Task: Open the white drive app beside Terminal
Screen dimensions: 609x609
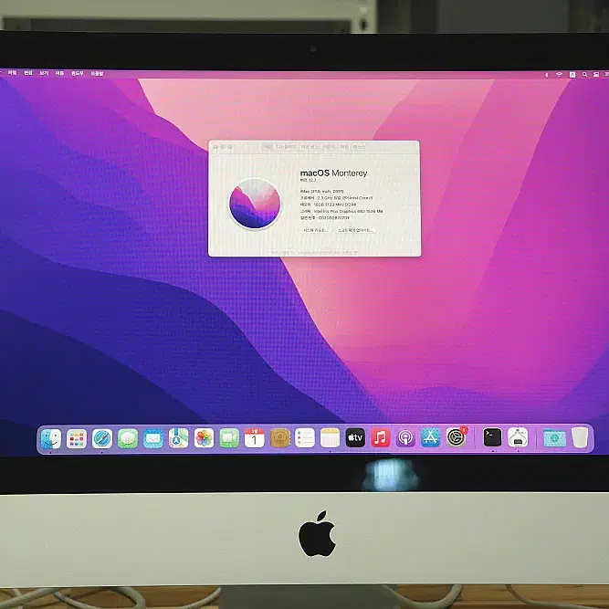Action: tap(518, 437)
